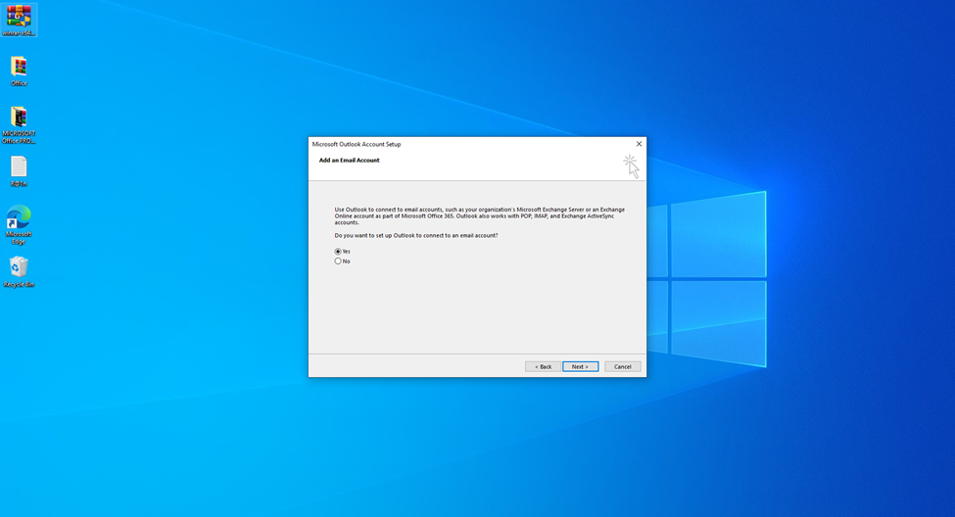The image size is (955, 517).
Task: Select the Microsoft Edge shortcut icon
Action: (x=19, y=224)
